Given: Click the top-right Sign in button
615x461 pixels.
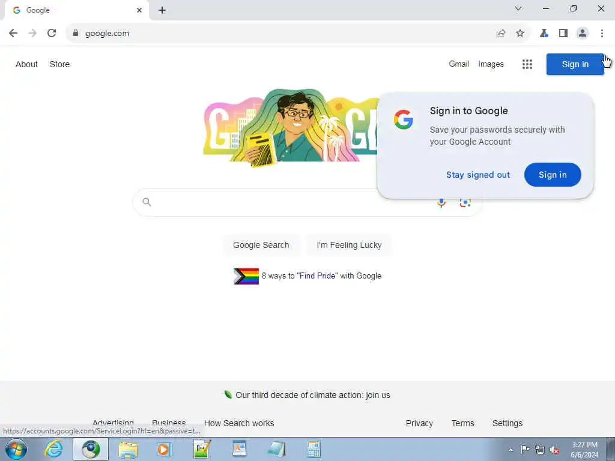Looking at the screenshot, I should [x=575, y=64].
